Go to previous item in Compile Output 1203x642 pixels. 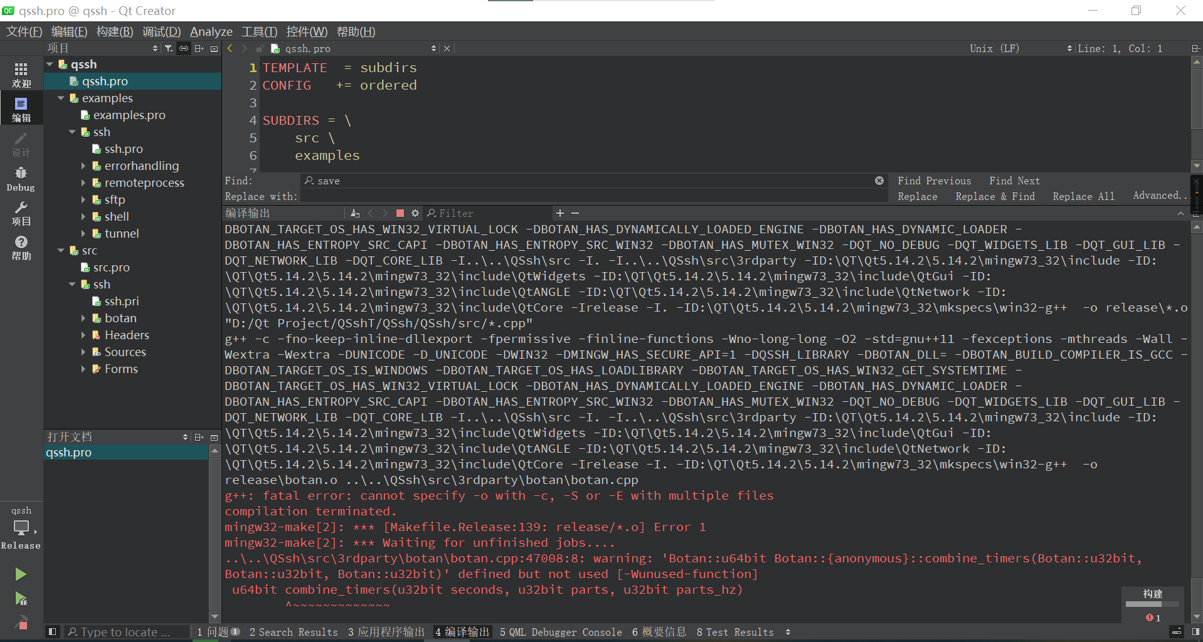[370, 213]
